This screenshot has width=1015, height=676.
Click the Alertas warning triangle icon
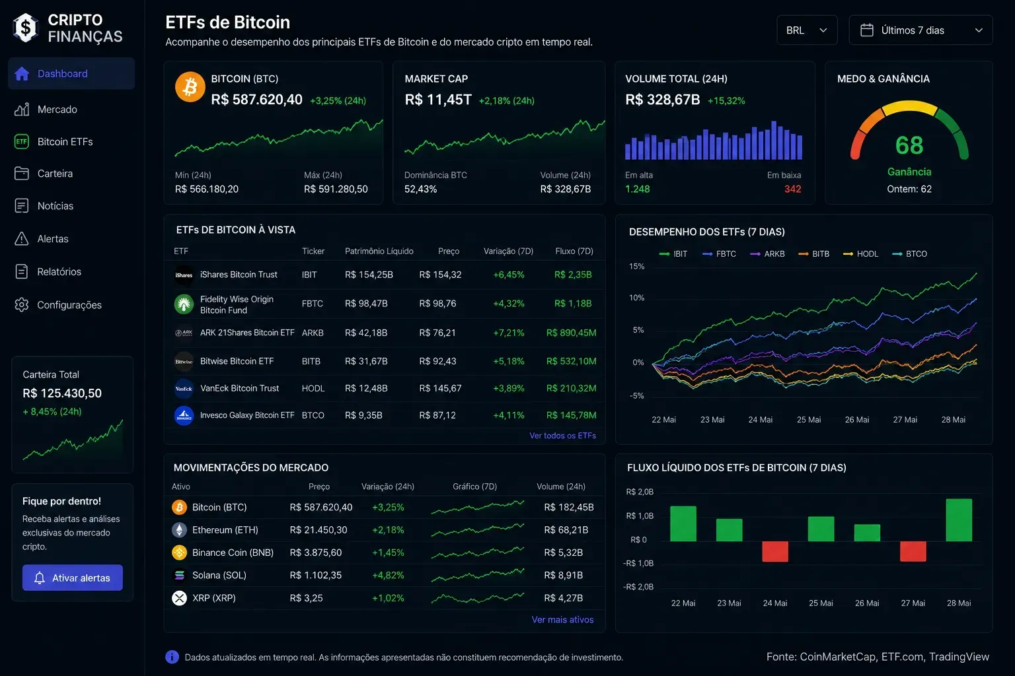pos(22,238)
